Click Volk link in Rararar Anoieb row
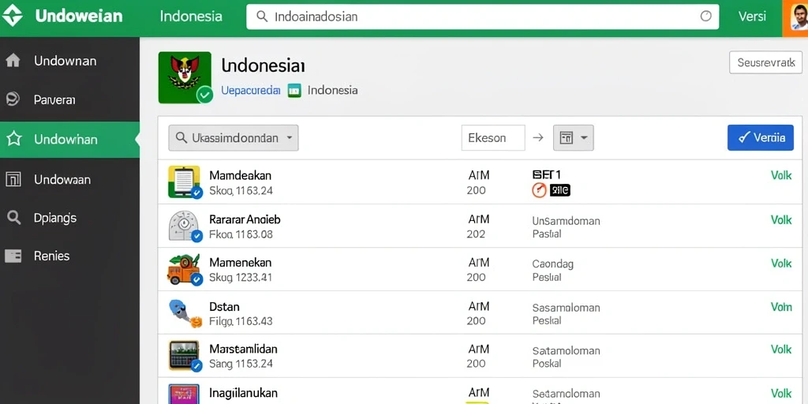This screenshot has width=808, height=404. point(781,219)
